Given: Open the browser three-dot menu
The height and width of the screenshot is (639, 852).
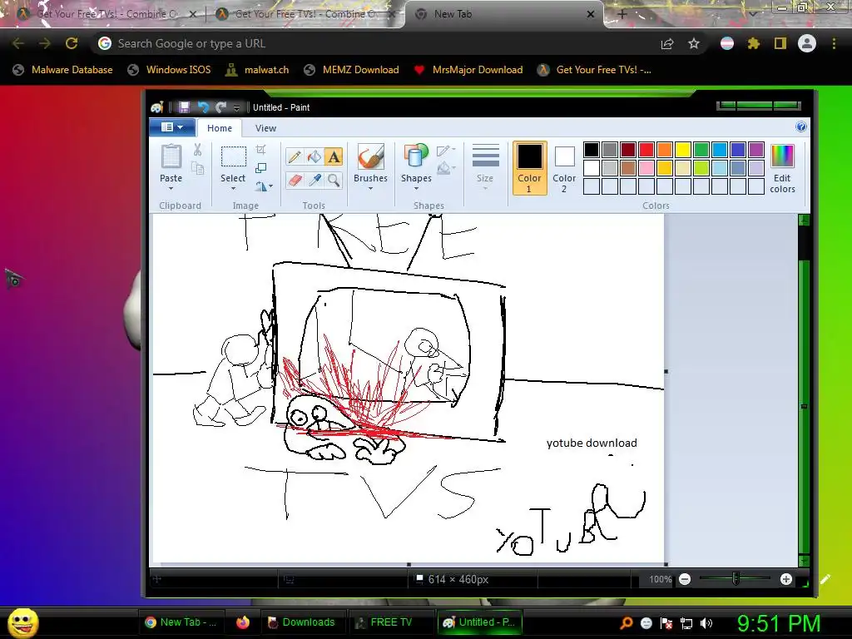Looking at the screenshot, I should click(834, 43).
